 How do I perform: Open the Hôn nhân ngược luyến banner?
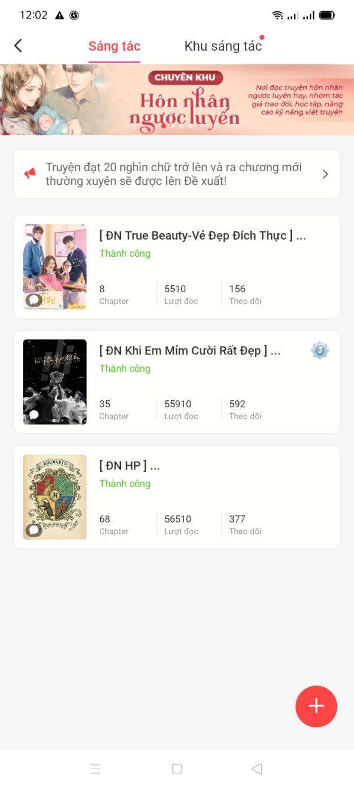(x=177, y=99)
